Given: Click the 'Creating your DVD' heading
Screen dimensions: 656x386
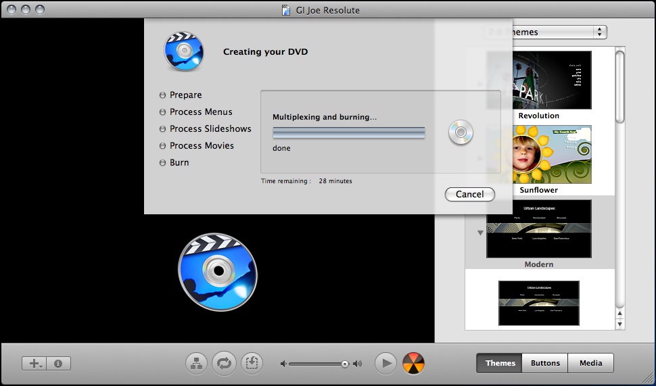Looking at the screenshot, I should tap(265, 52).
